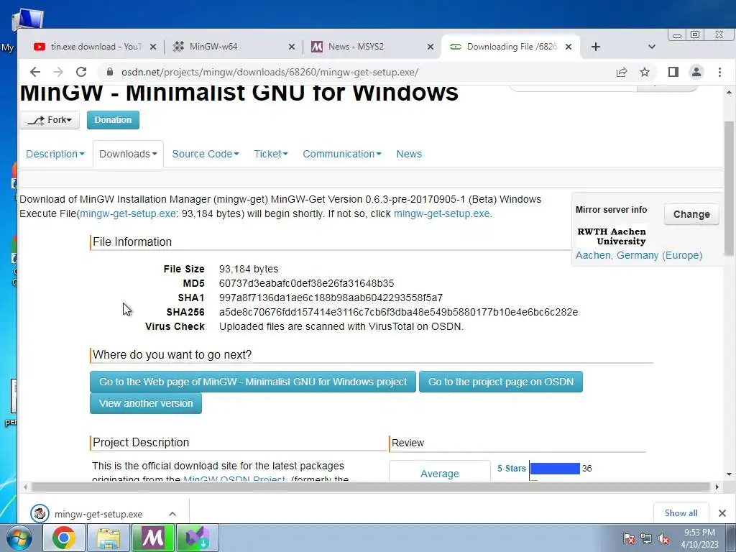Open the Aachen, Germany (Europe) link
Screen dimensions: 736x552
coord(639,255)
